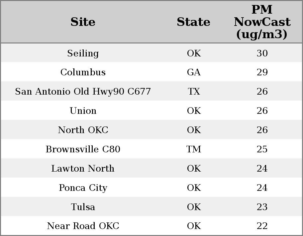The image size is (303, 236).
Task: Select the PM value 22 cell
Action: pyautogui.click(x=262, y=226)
